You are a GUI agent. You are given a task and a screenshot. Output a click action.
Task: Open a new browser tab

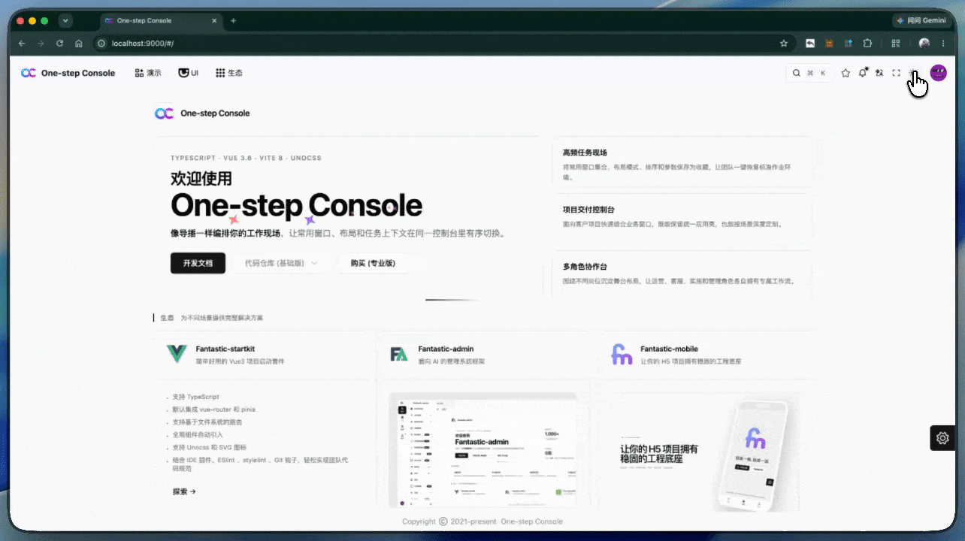tap(233, 20)
